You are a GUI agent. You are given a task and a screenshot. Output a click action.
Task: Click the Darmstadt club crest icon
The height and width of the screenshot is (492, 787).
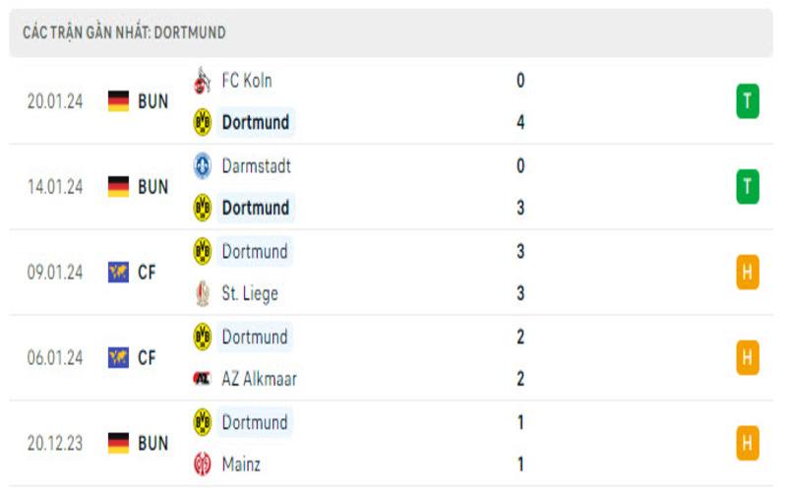coord(202,166)
